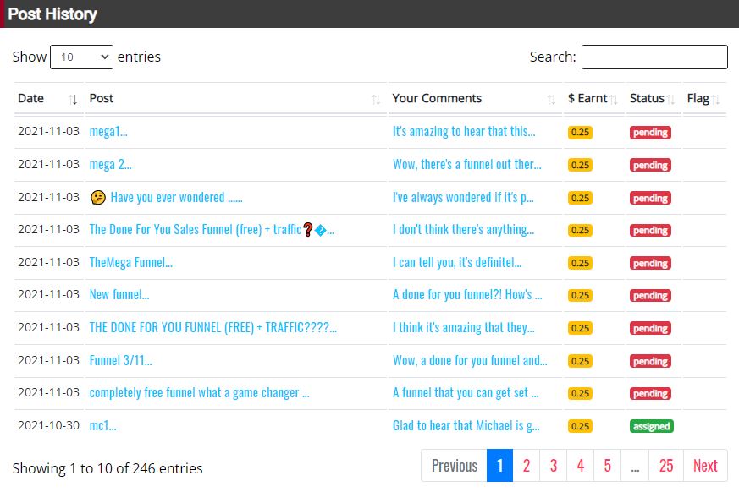The image size is (739, 492).
Task: Click 0.25 badge in New funnel row
Action: tap(580, 296)
